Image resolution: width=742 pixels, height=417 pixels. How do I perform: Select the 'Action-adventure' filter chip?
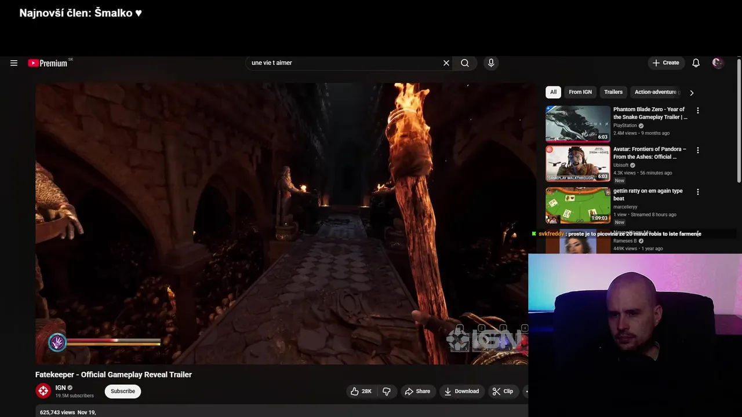(x=656, y=92)
